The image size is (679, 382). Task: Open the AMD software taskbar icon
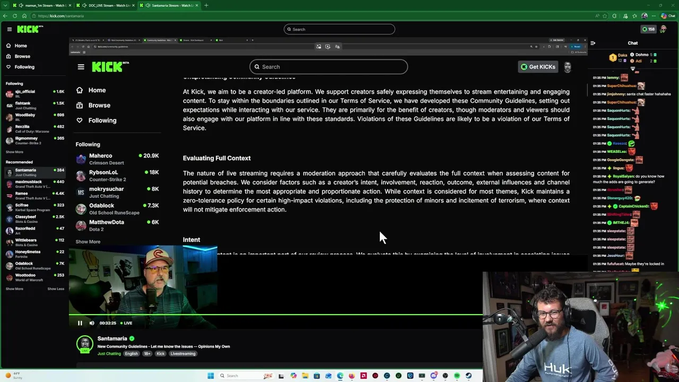(363, 376)
